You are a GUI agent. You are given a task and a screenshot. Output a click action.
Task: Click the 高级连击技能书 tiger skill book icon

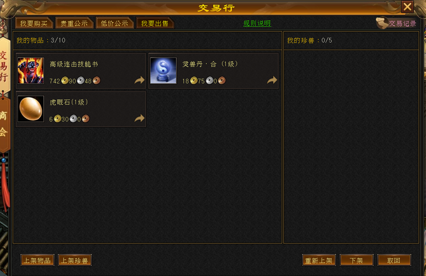pos(31,70)
